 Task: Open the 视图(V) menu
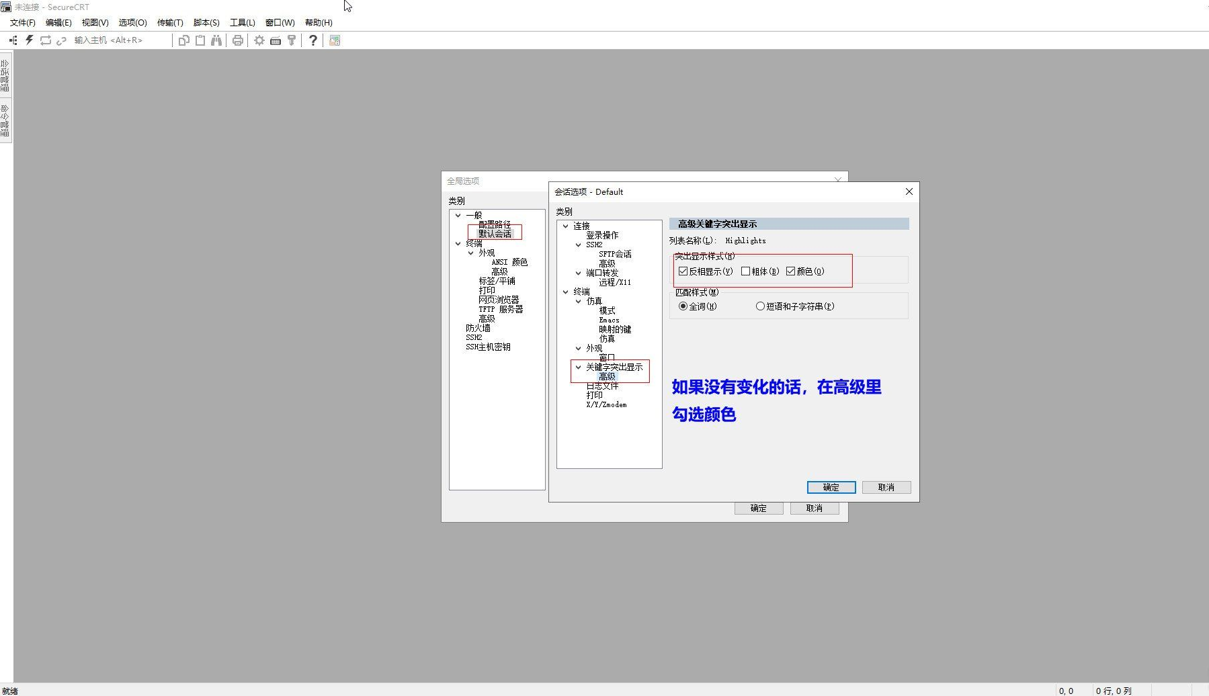click(x=95, y=22)
